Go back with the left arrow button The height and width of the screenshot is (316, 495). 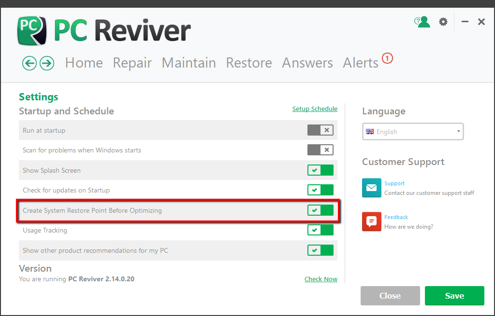click(x=29, y=63)
